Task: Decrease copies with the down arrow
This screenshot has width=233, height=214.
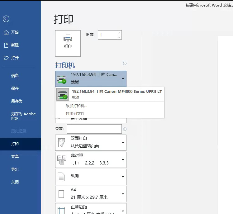Action: [119, 37]
